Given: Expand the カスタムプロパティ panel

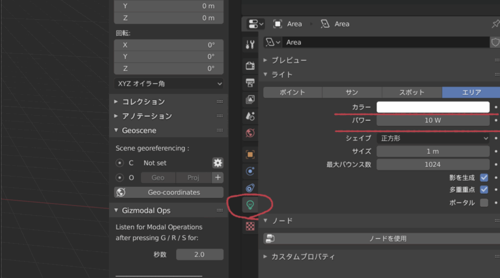Looking at the screenshot, I should click(303, 257).
